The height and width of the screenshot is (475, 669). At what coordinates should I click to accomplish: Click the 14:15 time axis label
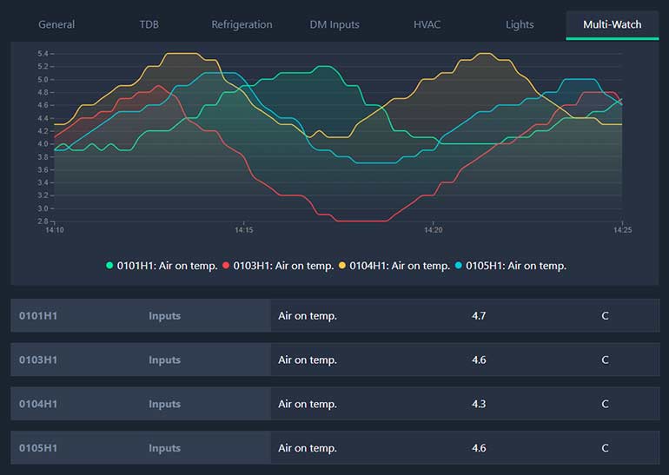244,230
